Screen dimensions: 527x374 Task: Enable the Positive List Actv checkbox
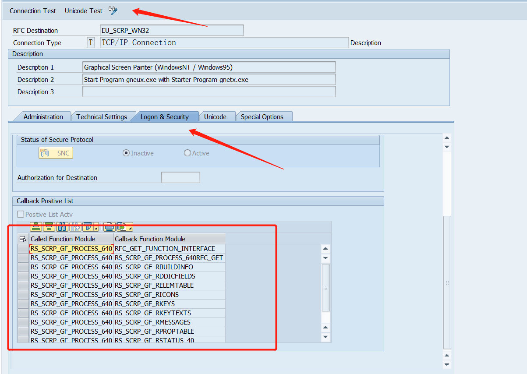pyautogui.click(x=20, y=214)
